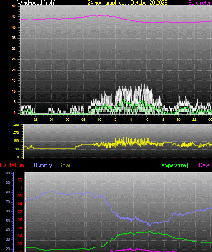This screenshot has width=212, height=252.
Task: Click the 80 mark on humidity axis
Action: tap(8, 192)
